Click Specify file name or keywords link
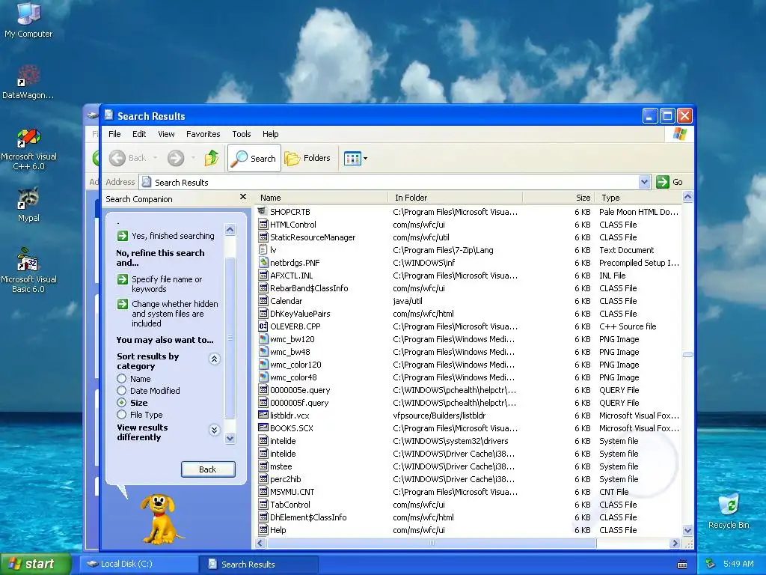766x575 pixels. pos(167,284)
